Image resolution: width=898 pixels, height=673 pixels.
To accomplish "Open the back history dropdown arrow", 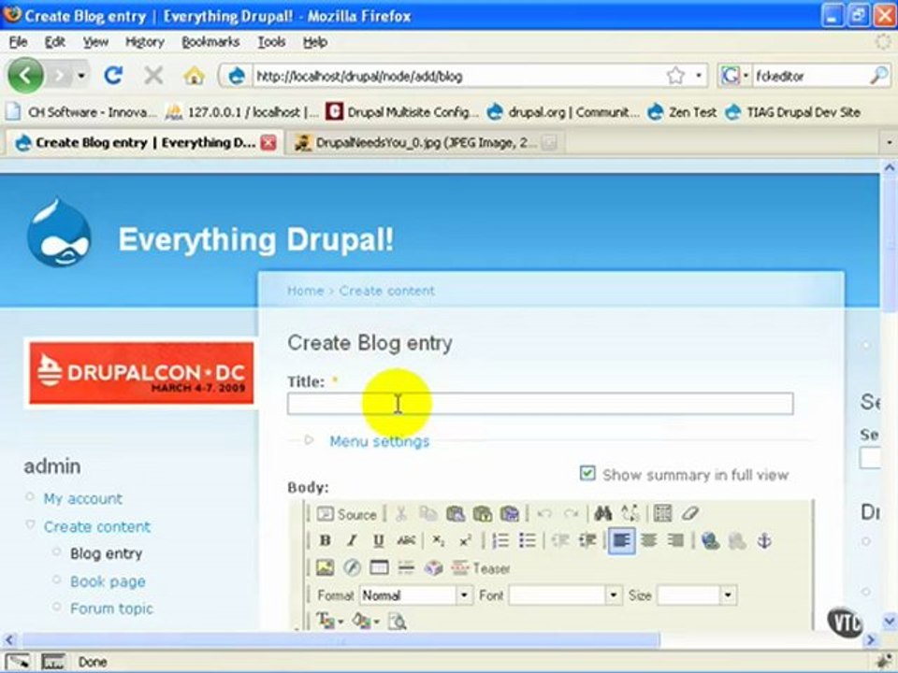I will point(81,76).
